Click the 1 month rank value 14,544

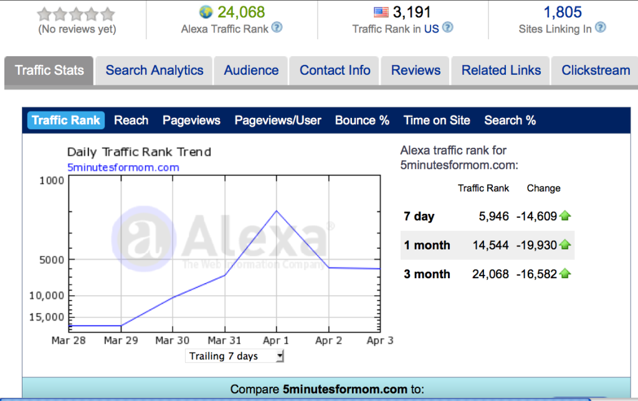tap(490, 245)
